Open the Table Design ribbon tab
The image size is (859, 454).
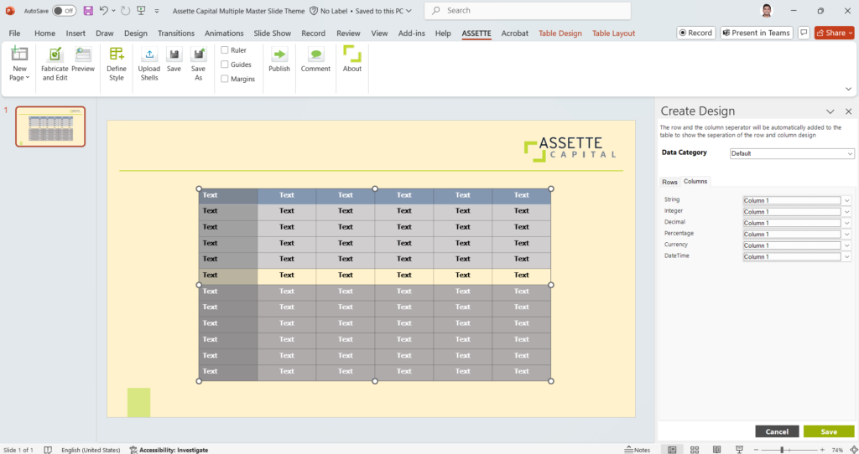(560, 33)
